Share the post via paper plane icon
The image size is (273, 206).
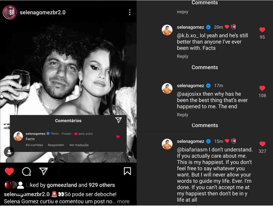[x=43, y=171]
